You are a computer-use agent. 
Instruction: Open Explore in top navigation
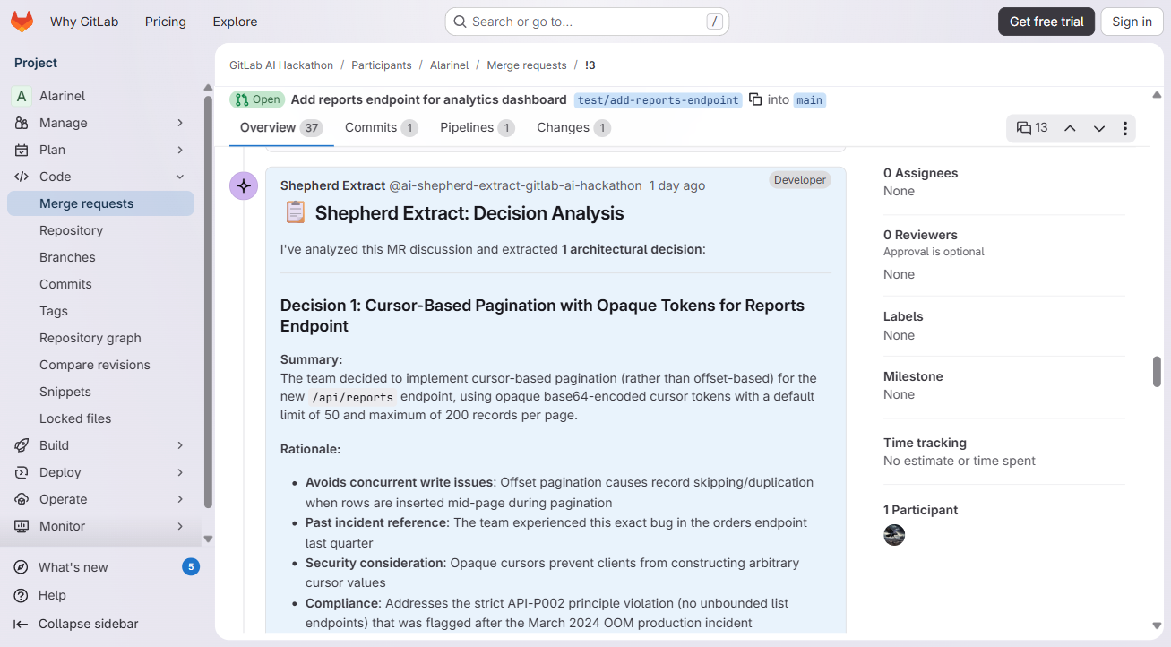click(235, 22)
